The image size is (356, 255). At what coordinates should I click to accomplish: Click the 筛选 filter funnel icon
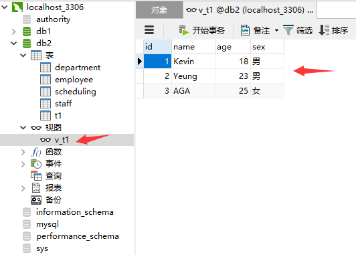288,30
